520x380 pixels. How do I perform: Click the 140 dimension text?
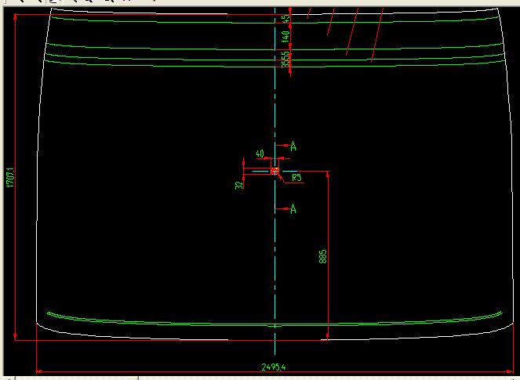pyautogui.click(x=286, y=35)
